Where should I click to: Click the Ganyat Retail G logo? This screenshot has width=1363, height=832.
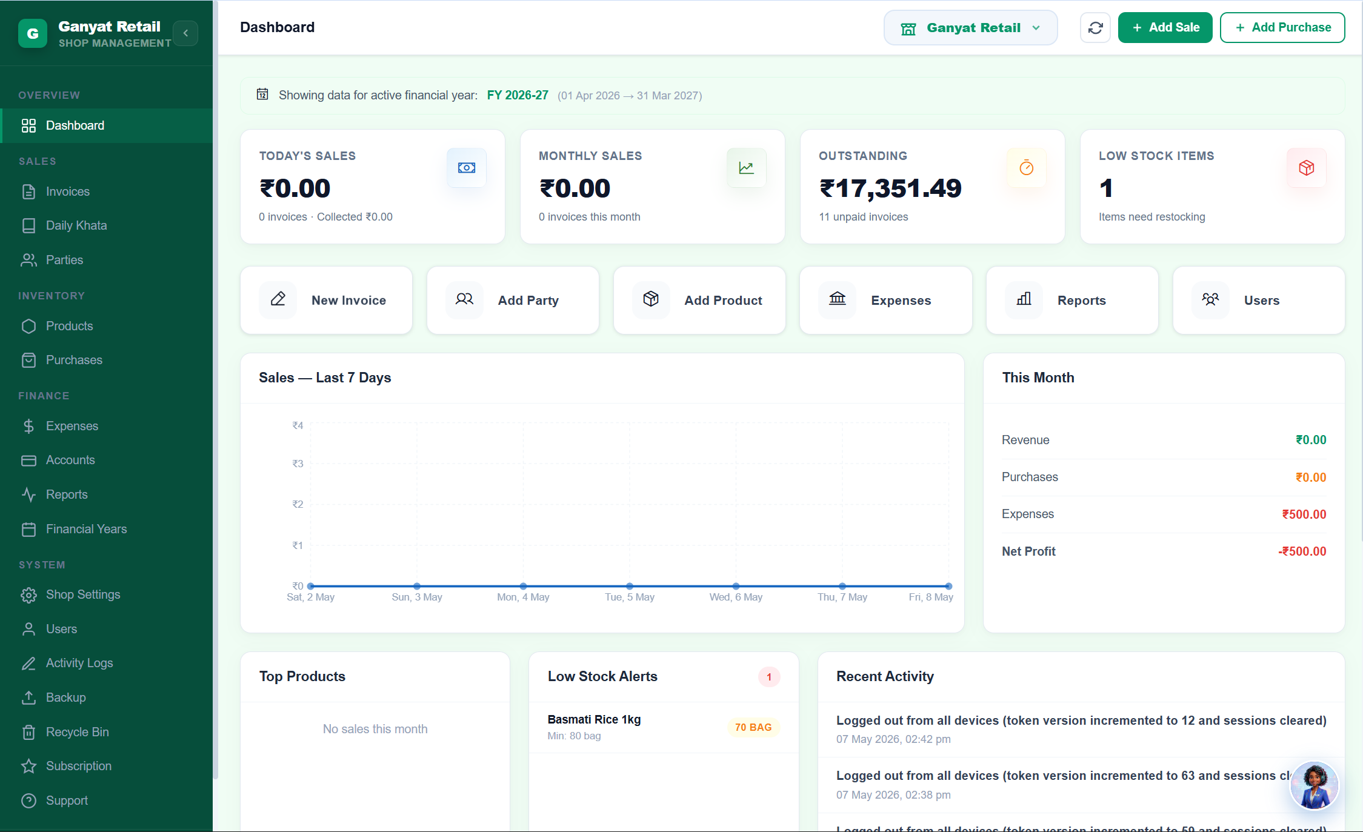(33, 33)
